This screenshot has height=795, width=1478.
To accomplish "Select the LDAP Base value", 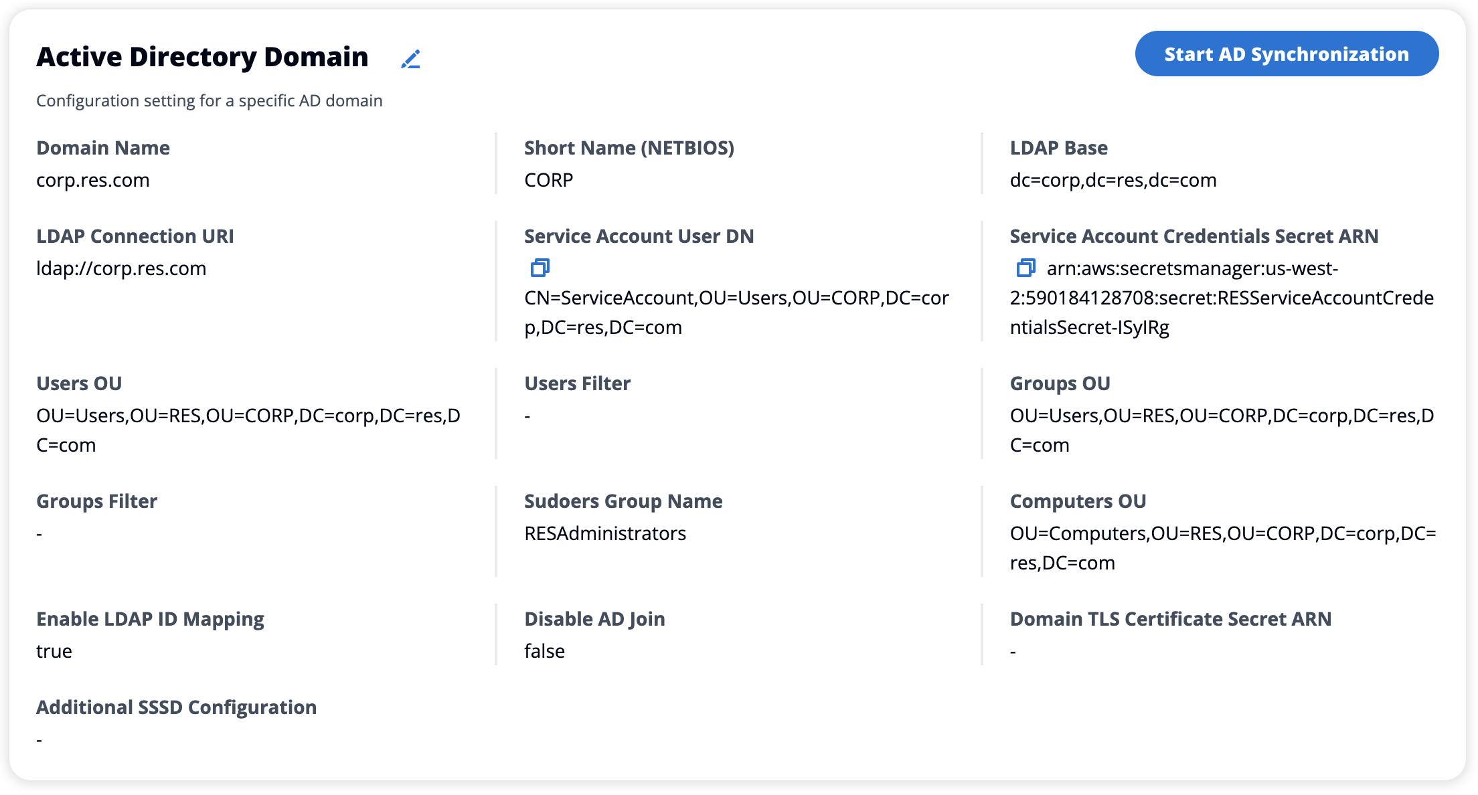I will coord(1114,179).
